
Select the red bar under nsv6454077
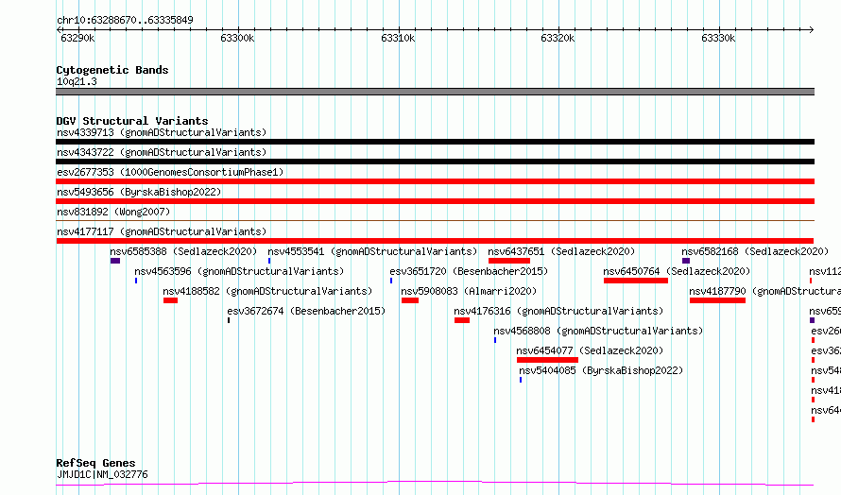tap(548, 360)
